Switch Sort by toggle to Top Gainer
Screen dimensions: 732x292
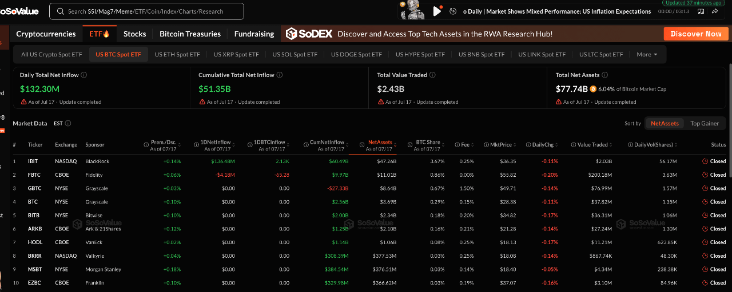(x=705, y=123)
